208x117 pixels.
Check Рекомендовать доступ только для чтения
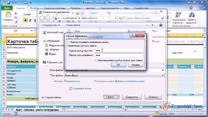tap(96, 60)
